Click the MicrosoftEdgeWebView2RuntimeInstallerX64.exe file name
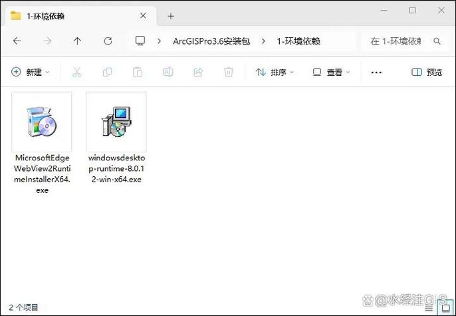456x316 pixels. pos(42,174)
